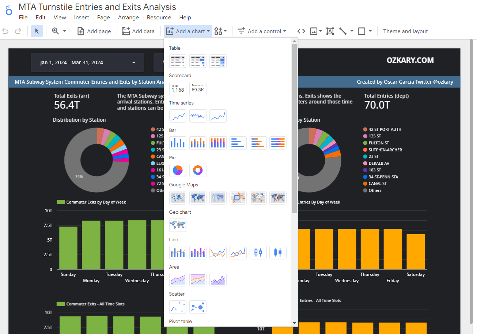Image resolution: width=477 pixels, height=334 pixels.
Task: Click the Looker Studio logo icon
Action: pos(8,10)
